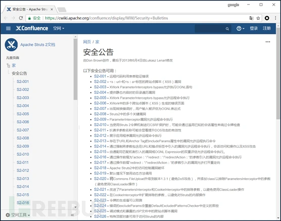This screenshot has height=221, width=281.
Task: Open S2-016 in the sidebar
Action: (23, 203)
